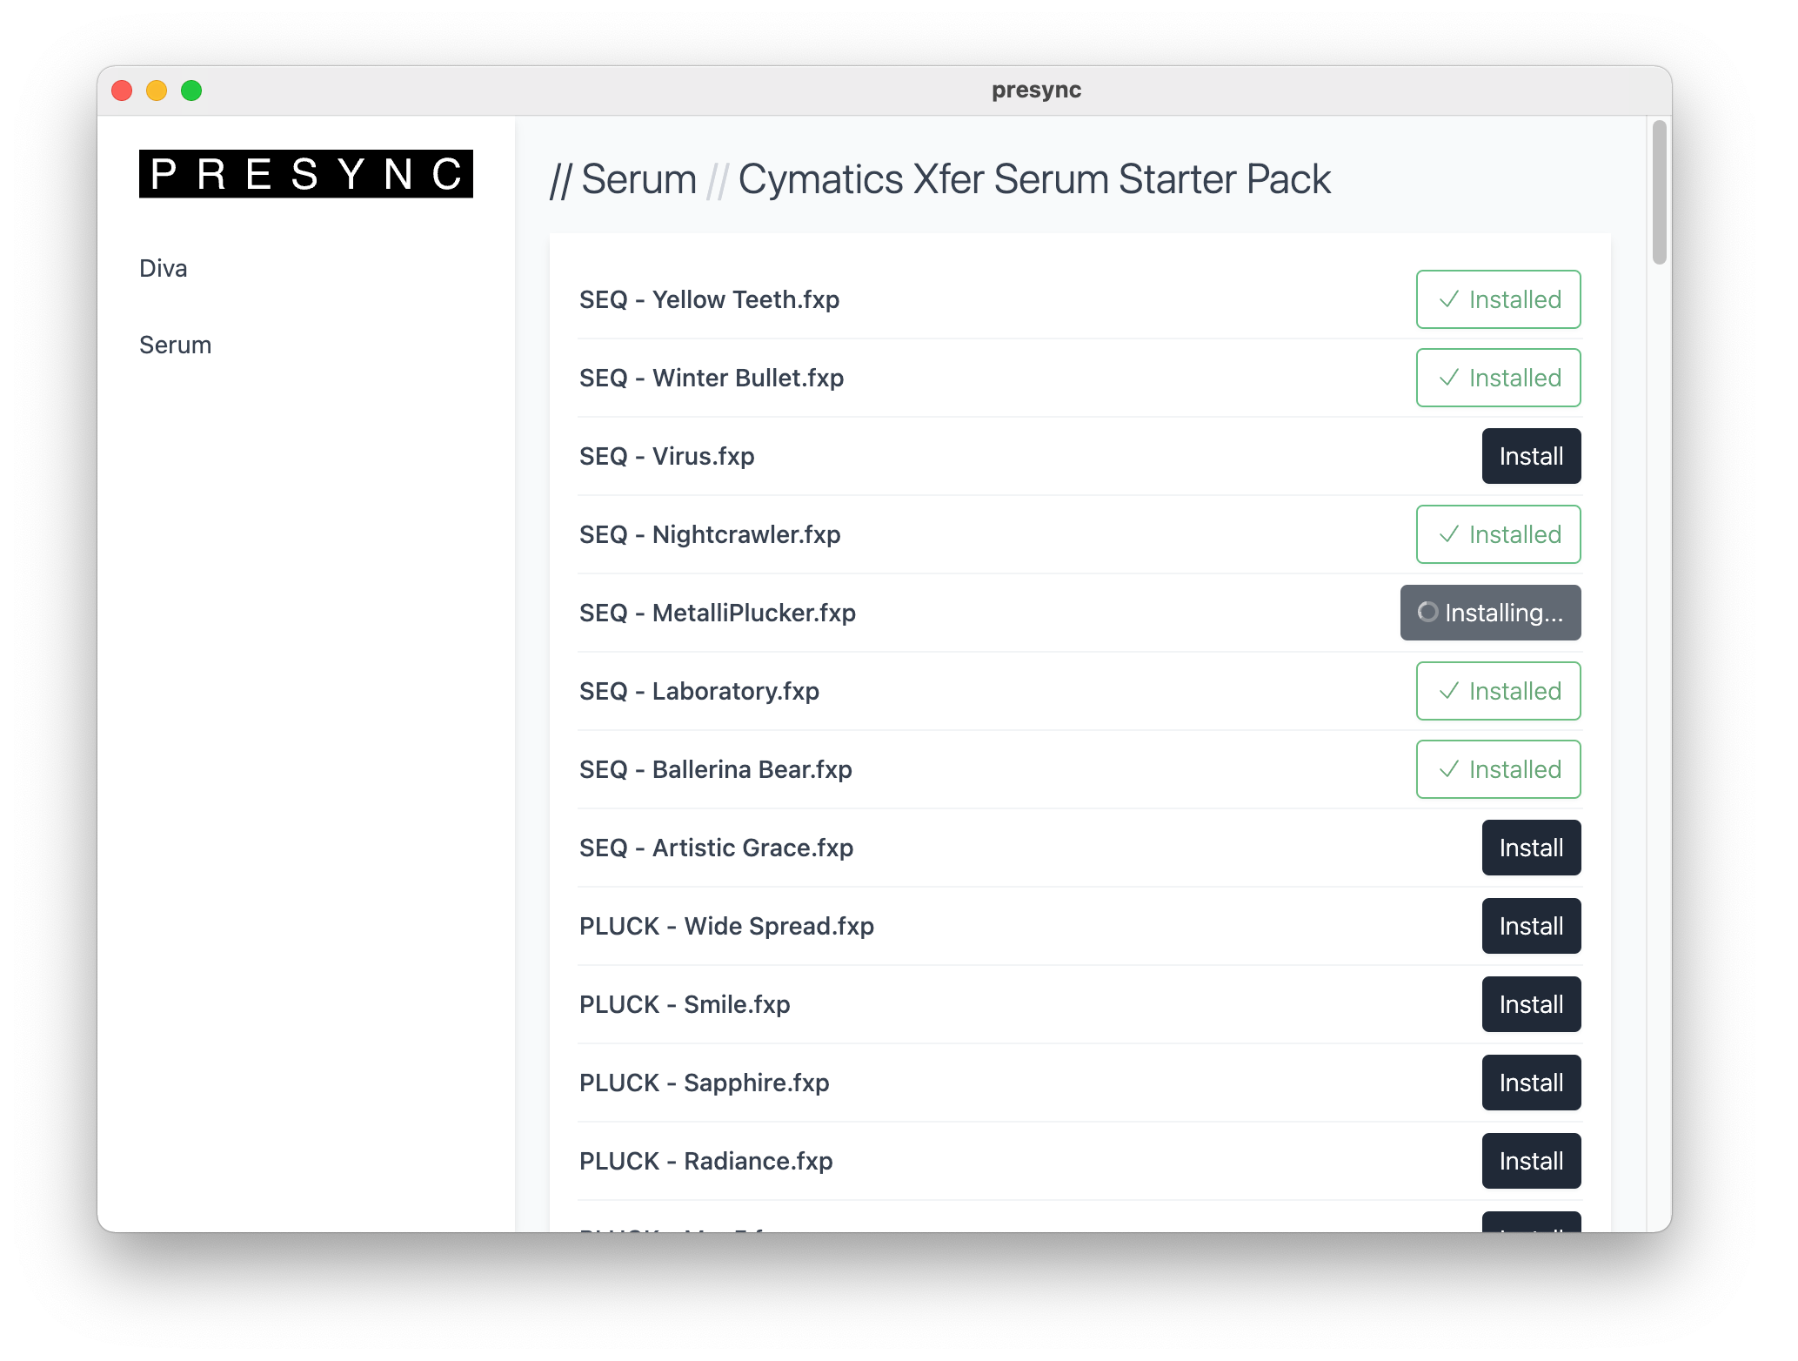This screenshot has height=1361, width=1798.
Task: Click the green macOS zoom window button
Action: (x=191, y=91)
